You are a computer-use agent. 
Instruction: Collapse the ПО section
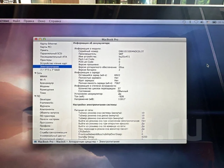point(35,96)
